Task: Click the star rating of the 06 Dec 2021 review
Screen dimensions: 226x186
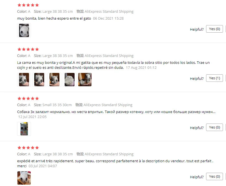Action: coord(28,5)
